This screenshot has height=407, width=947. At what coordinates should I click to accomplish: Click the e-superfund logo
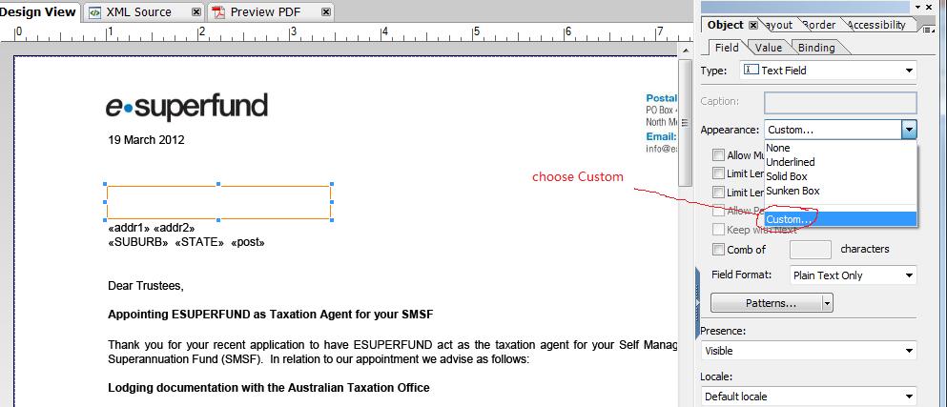click(x=187, y=108)
